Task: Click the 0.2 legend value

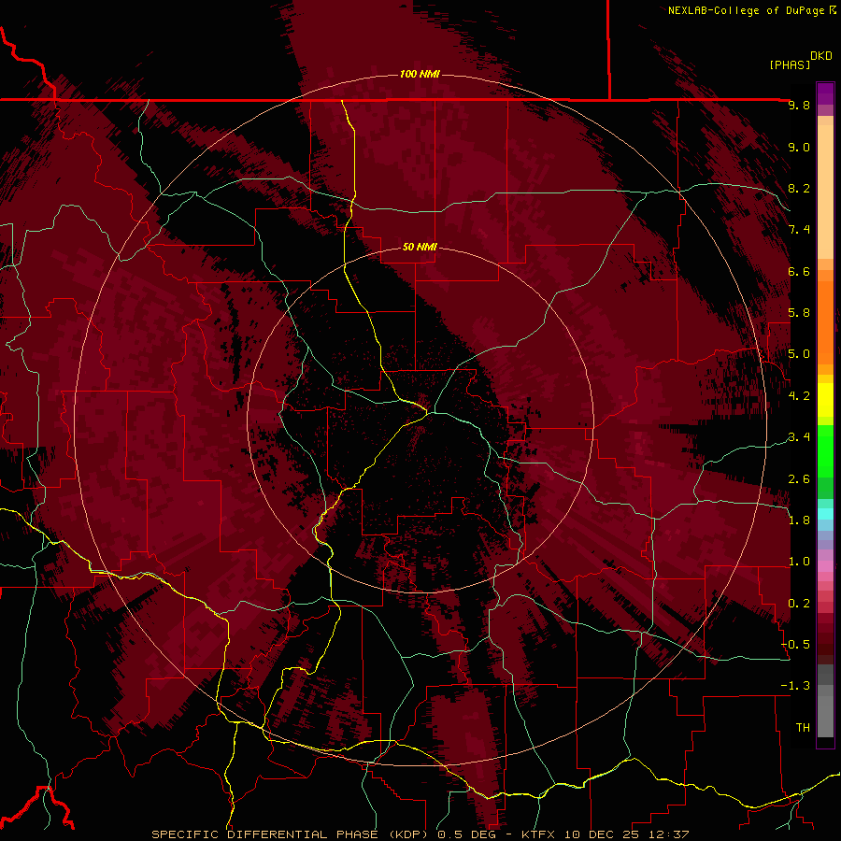Action: pos(799,603)
